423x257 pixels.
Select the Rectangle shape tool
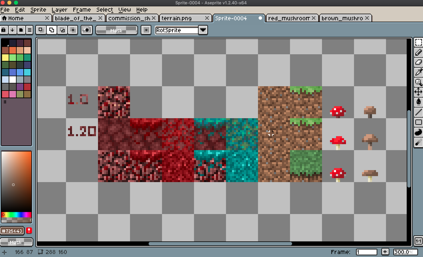(x=418, y=122)
